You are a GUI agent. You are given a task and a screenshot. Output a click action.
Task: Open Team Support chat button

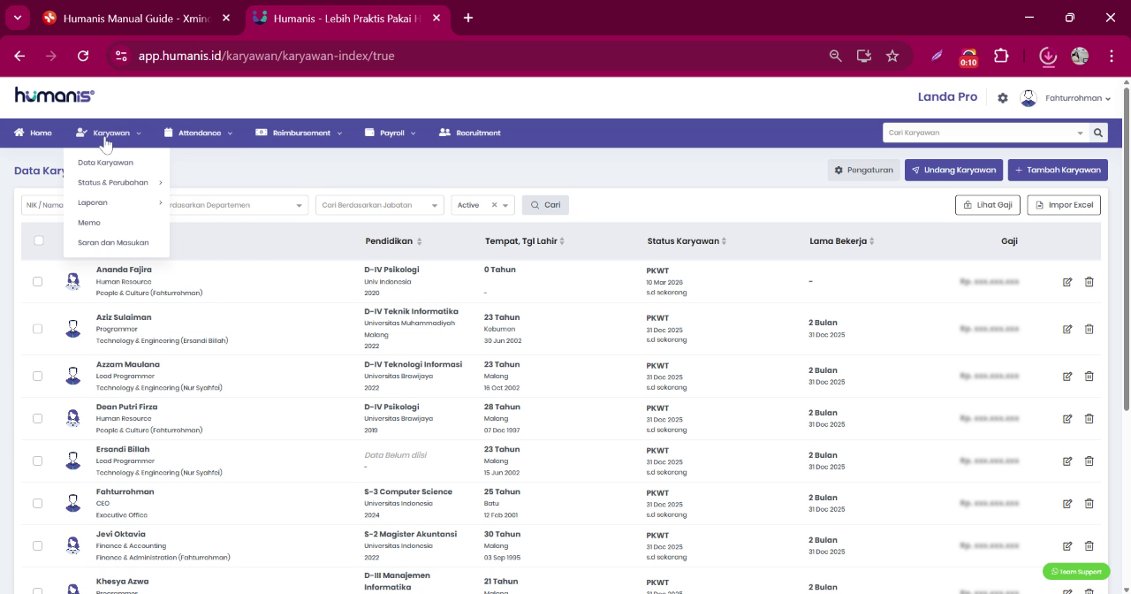(x=1076, y=572)
